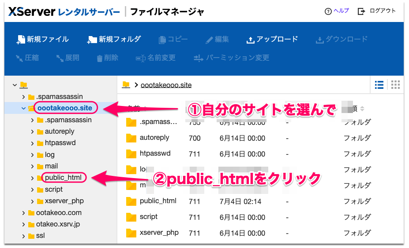The width and height of the screenshot is (409, 248).
Task: Click the 削除 delete button
Action: (x=108, y=58)
